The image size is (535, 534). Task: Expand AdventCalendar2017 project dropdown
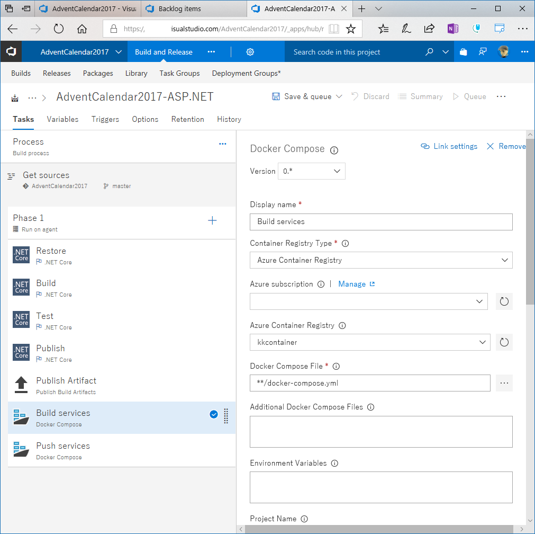[x=119, y=52]
